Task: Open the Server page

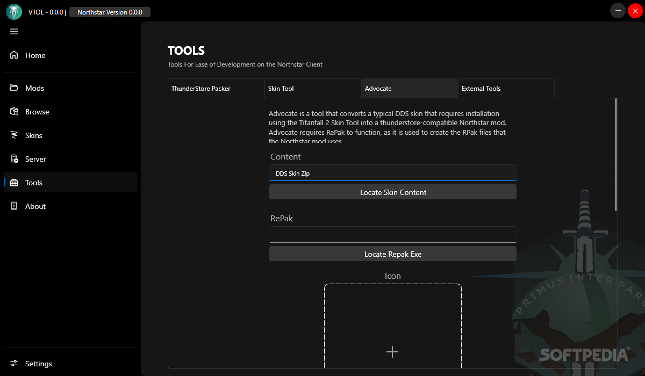Action: (x=70, y=159)
